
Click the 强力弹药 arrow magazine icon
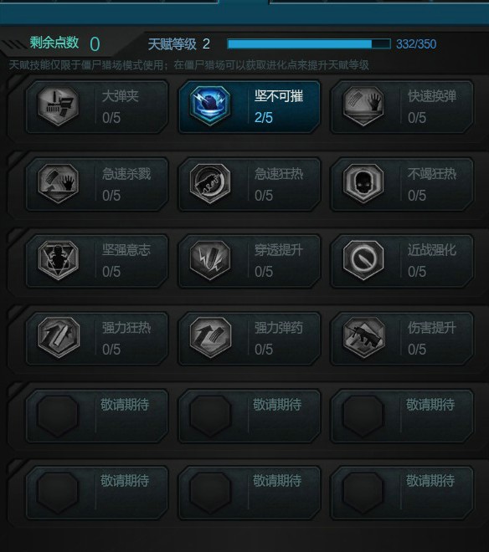(210, 337)
